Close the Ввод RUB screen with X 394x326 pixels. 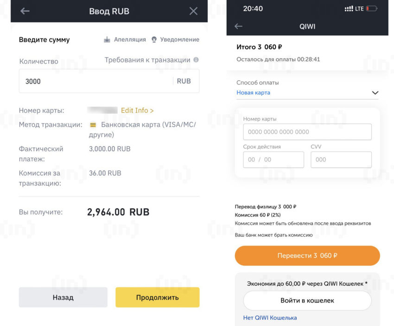[193, 11]
